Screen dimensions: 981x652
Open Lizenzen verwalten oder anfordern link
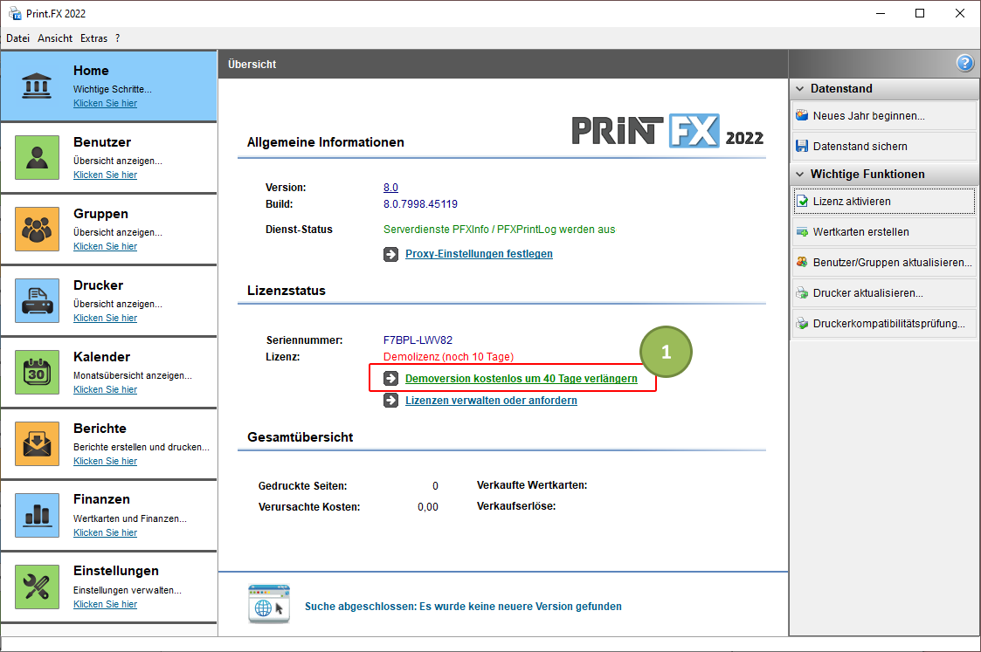click(x=491, y=401)
